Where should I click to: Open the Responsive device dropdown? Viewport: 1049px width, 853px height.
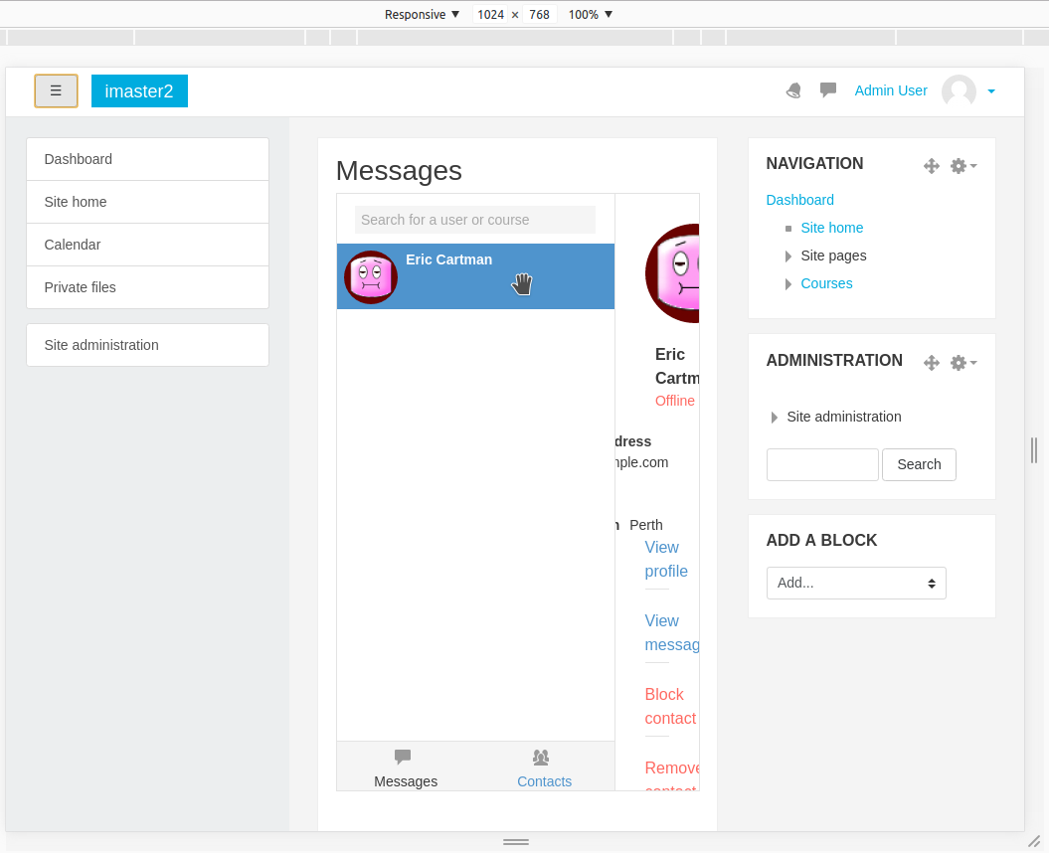tap(423, 14)
